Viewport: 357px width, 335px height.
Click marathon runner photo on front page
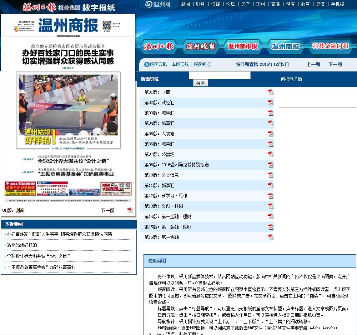click(68, 105)
